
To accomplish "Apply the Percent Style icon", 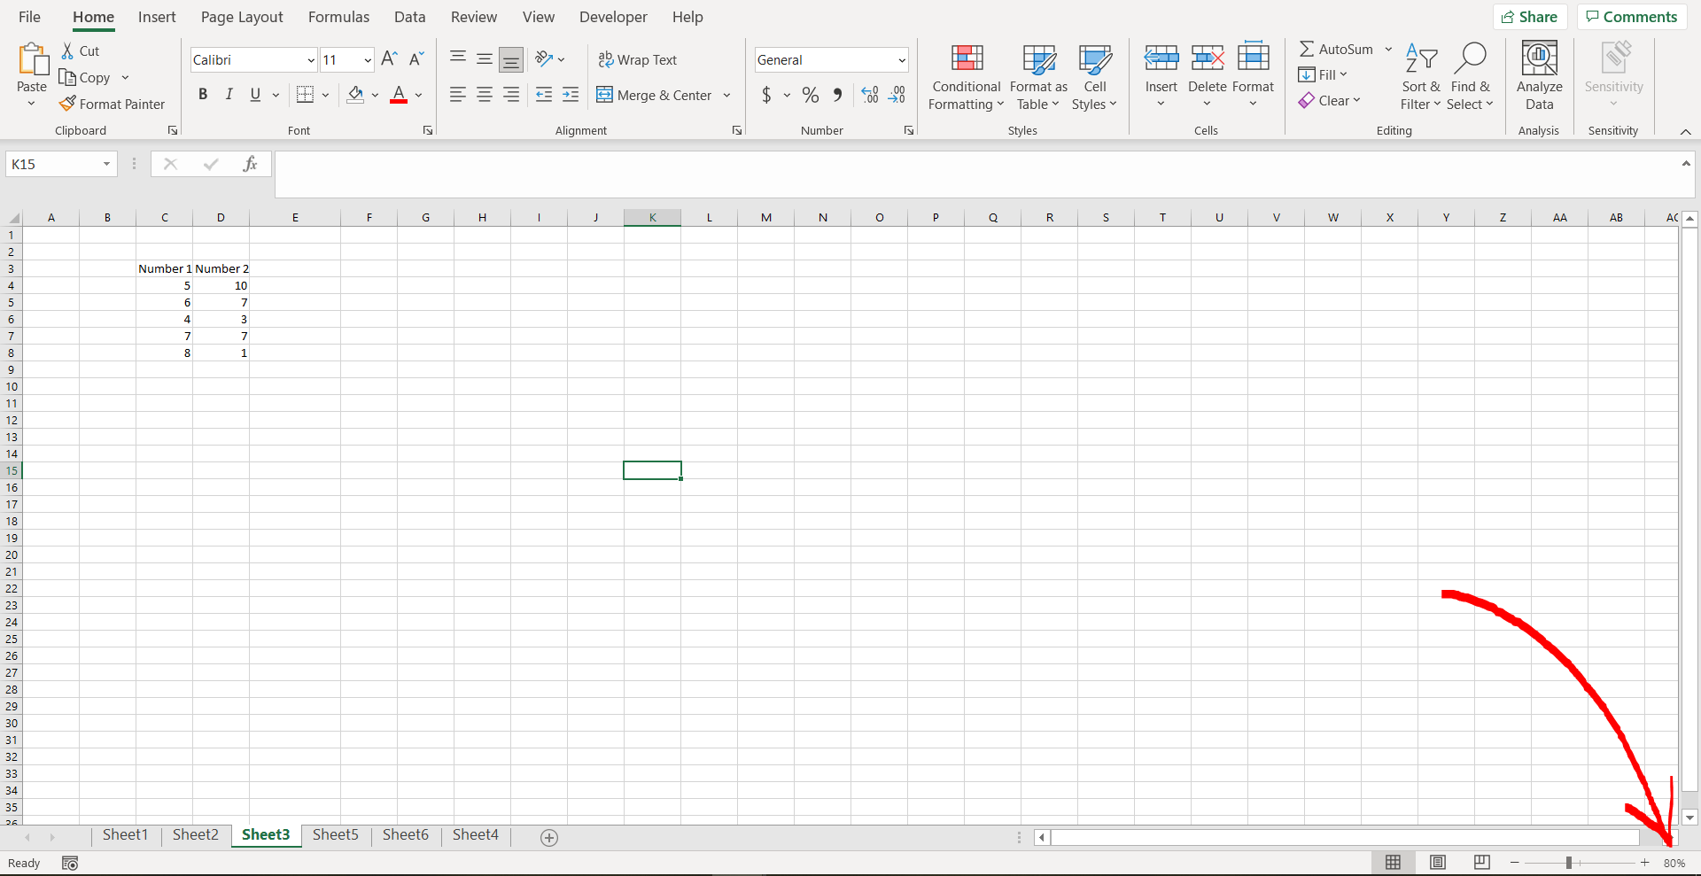I will [810, 95].
